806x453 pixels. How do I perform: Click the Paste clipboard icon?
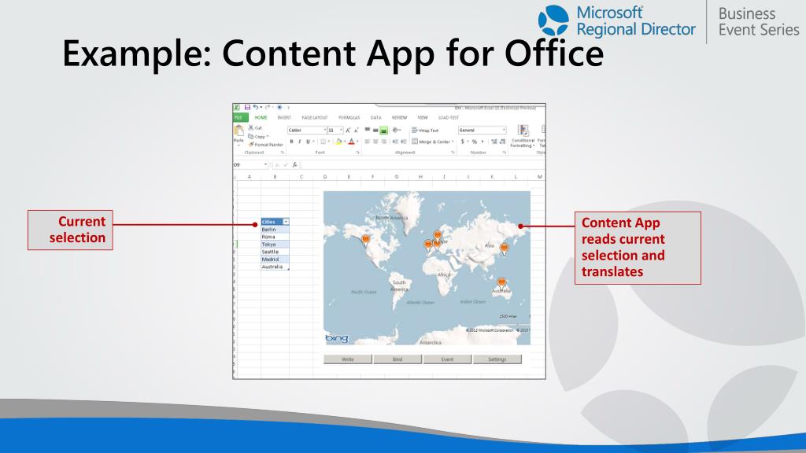pos(239,130)
